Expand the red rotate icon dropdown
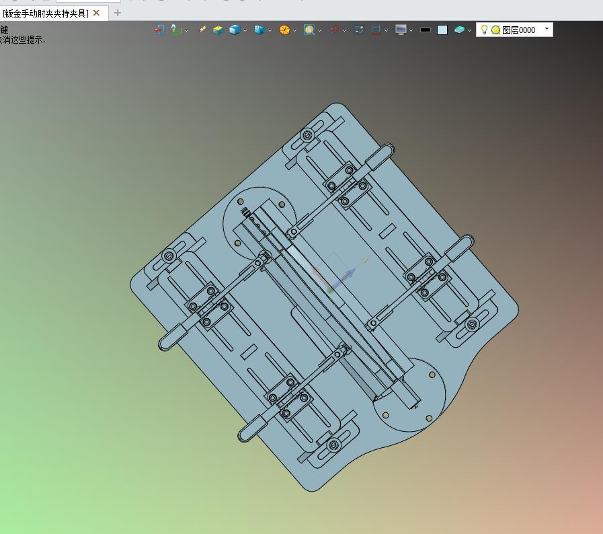The image size is (603, 534). coord(345,30)
